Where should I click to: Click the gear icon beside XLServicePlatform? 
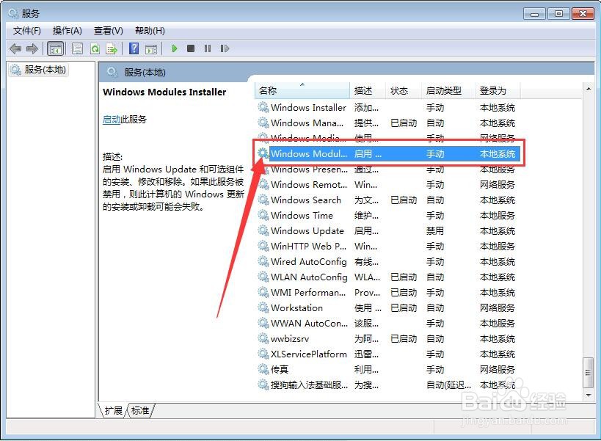click(x=263, y=354)
